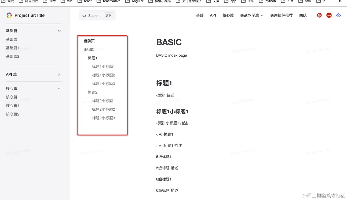Jump to 标题2小标题1 in the outline
347x200 pixels.
pyautogui.click(x=104, y=101)
